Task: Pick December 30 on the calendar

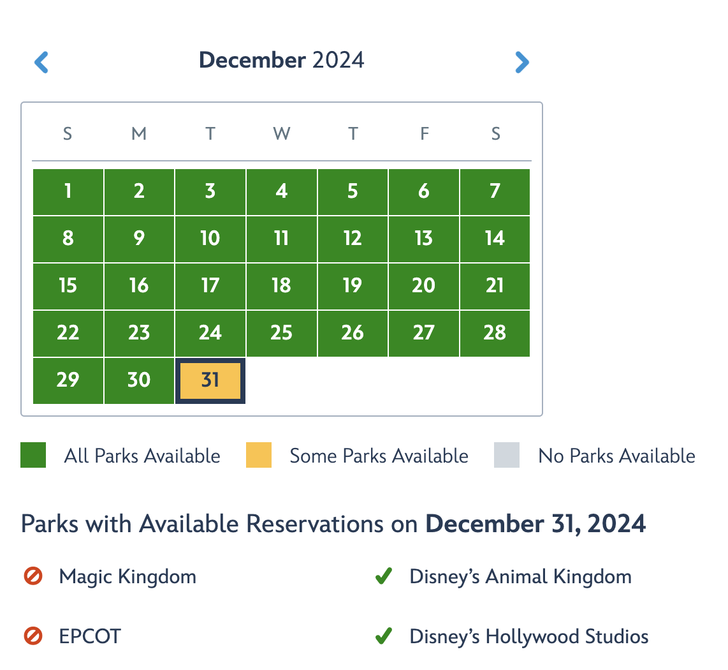Action: pyautogui.click(x=139, y=380)
